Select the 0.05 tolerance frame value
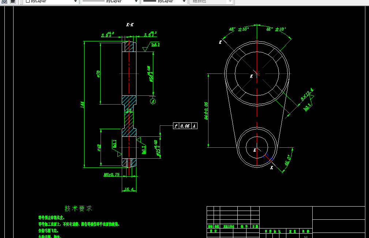 (x=185, y=126)
